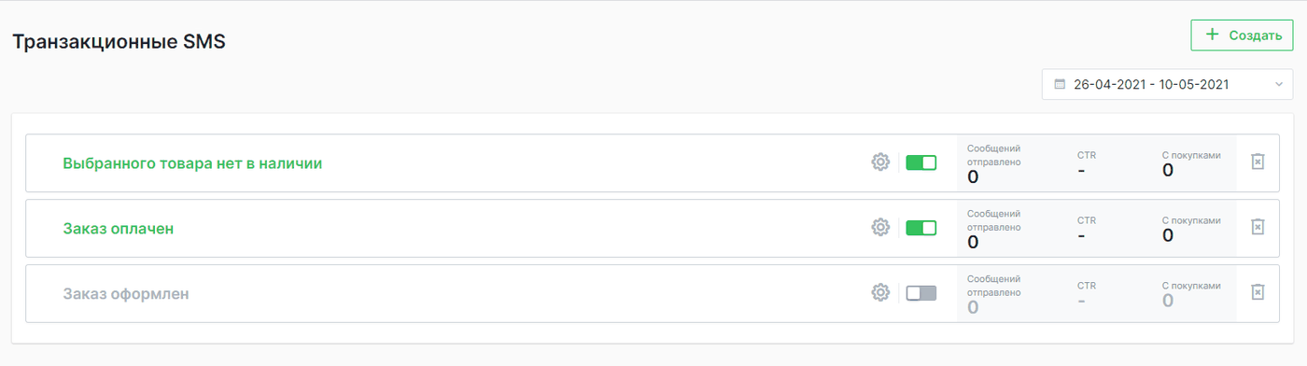The width and height of the screenshot is (1307, 366).
Task: Open the Выбранного товара нет в наличии message
Action: [x=192, y=162]
